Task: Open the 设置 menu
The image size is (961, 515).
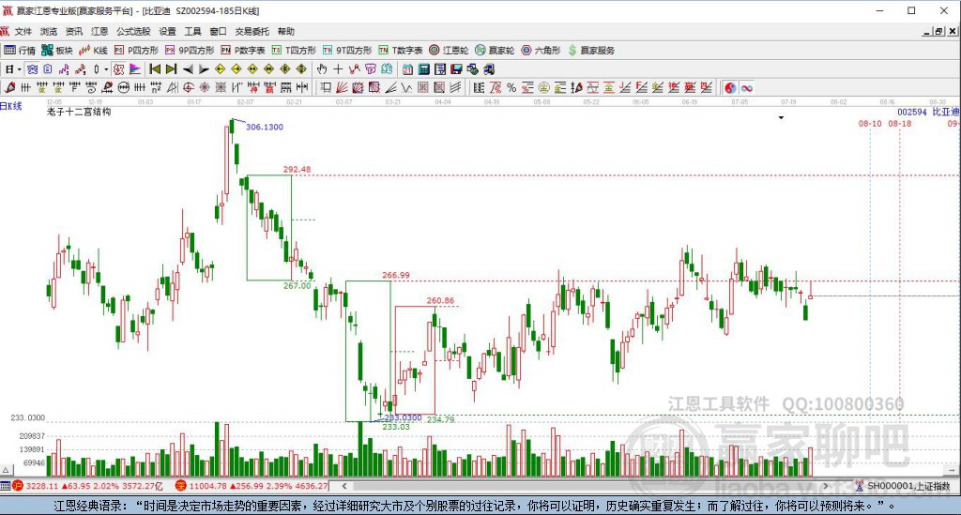Action: (x=167, y=31)
